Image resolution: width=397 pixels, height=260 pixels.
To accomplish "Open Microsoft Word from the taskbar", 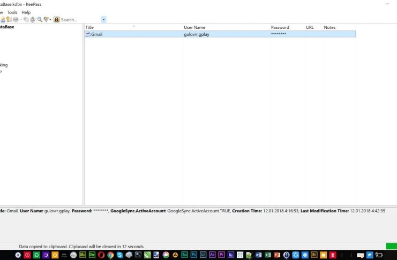I will tap(259, 255).
